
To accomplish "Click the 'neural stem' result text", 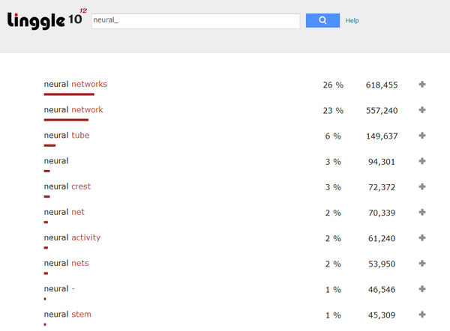I will pyautogui.click(x=67, y=315).
